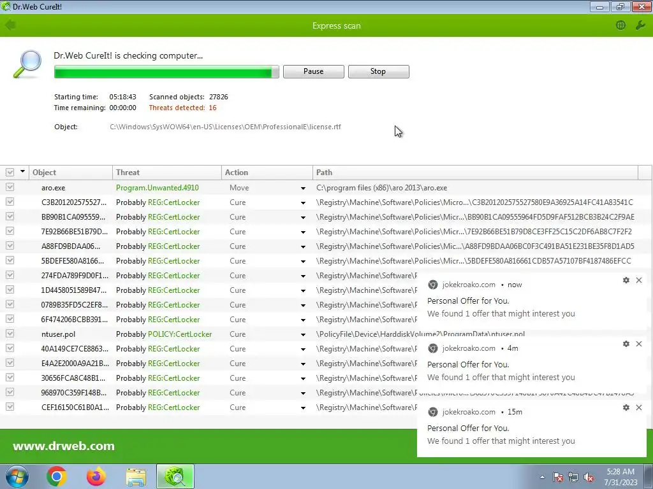The height and width of the screenshot is (489, 653).
Task: Click the aro.exe file path cell
Action: 381,188
